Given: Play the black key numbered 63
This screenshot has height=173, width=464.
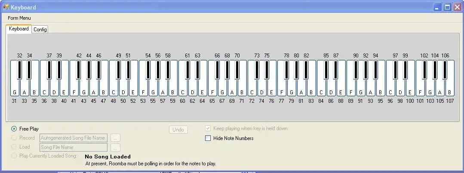Looking at the screenshot, I should [x=197, y=69].
